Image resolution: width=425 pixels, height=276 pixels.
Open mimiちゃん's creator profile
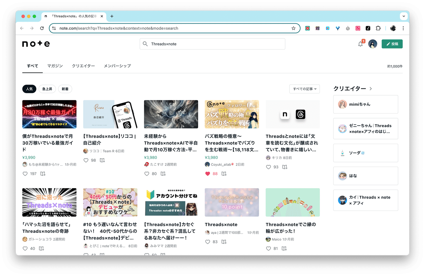pos(365,104)
